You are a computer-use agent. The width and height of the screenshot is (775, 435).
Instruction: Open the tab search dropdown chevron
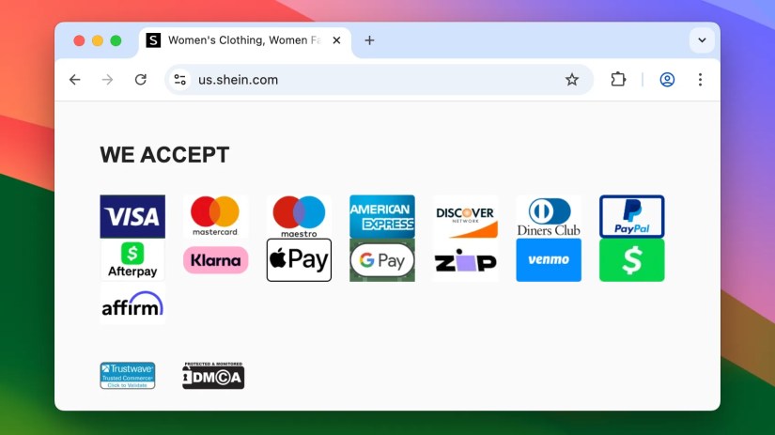pyautogui.click(x=702, y=40)
